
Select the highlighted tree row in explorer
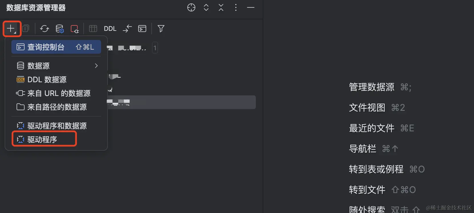[x=182, y=102]
